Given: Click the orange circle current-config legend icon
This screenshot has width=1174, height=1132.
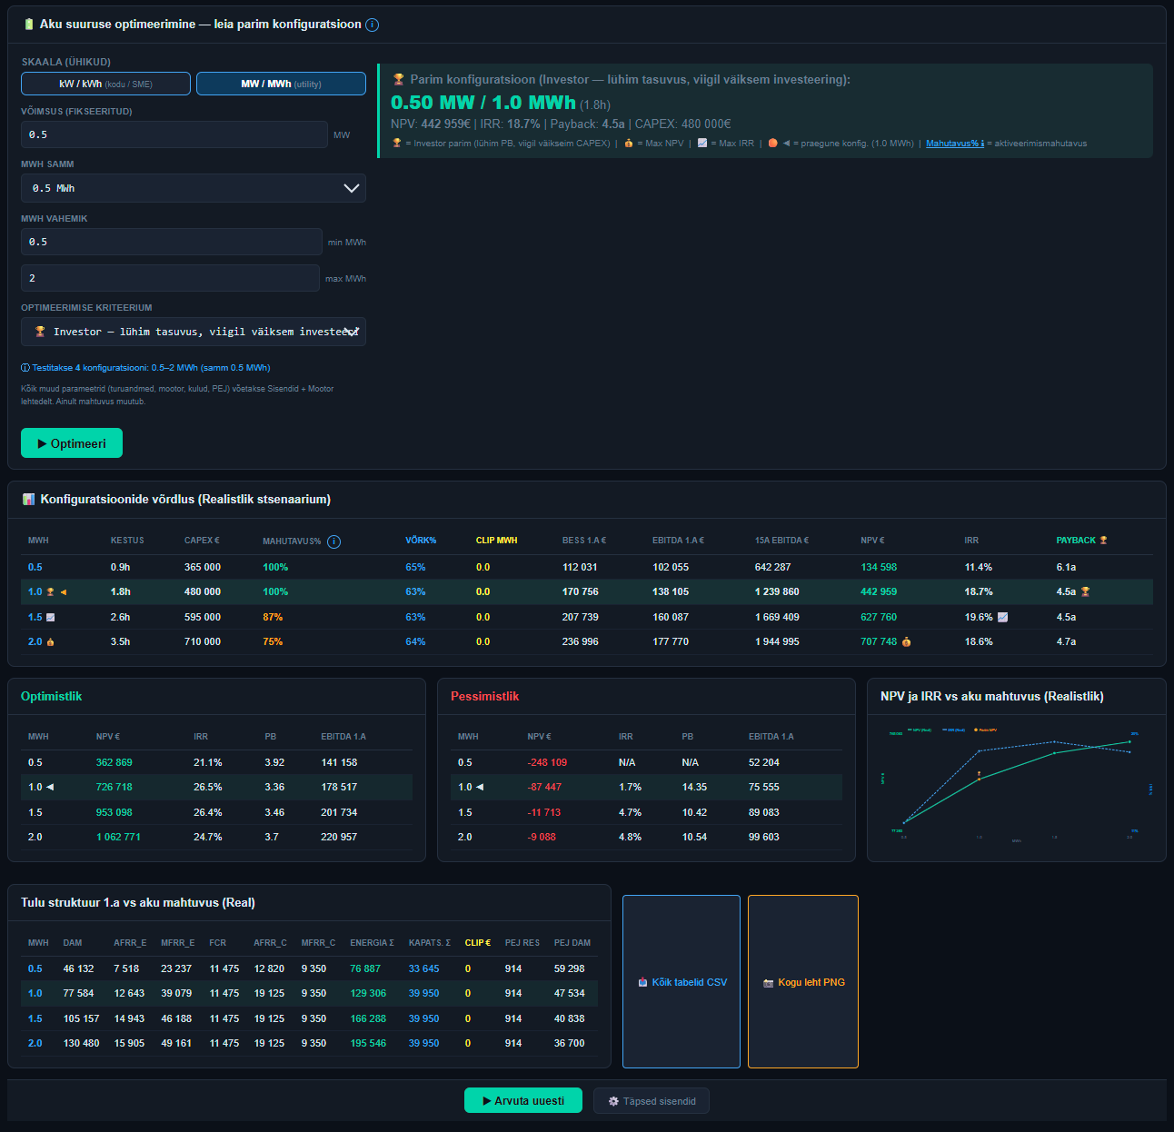Looking at the screenshot, I should pyautogui.click(x=772, y=143).
